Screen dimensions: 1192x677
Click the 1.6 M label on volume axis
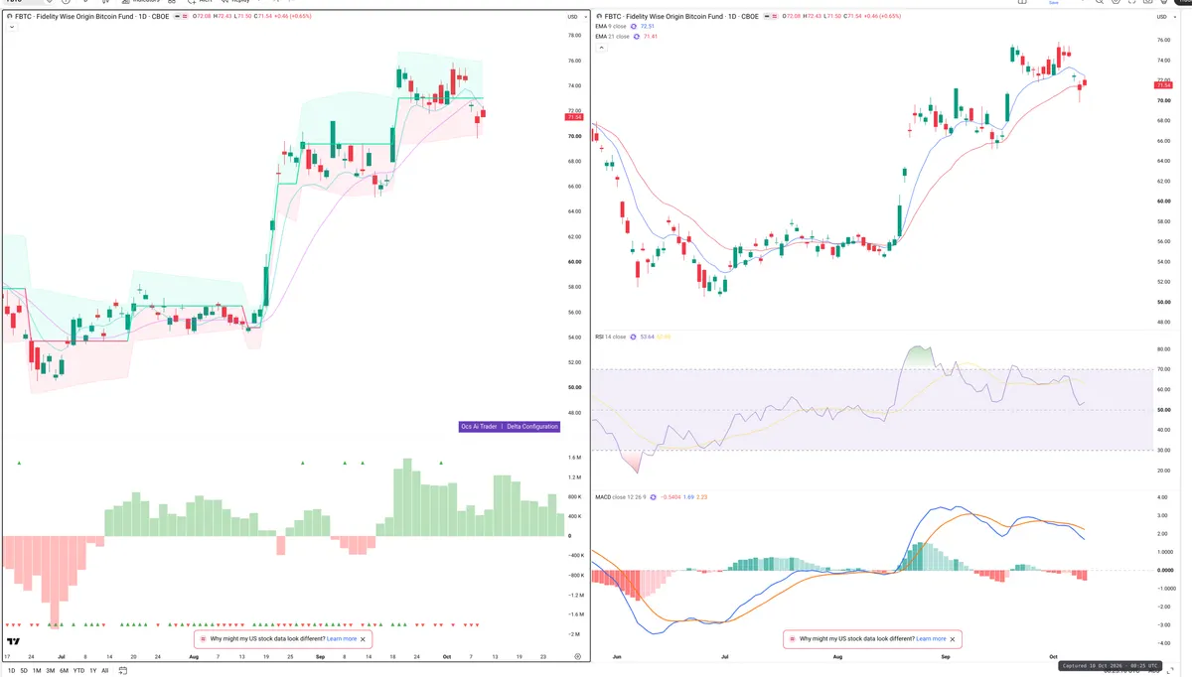574,458
